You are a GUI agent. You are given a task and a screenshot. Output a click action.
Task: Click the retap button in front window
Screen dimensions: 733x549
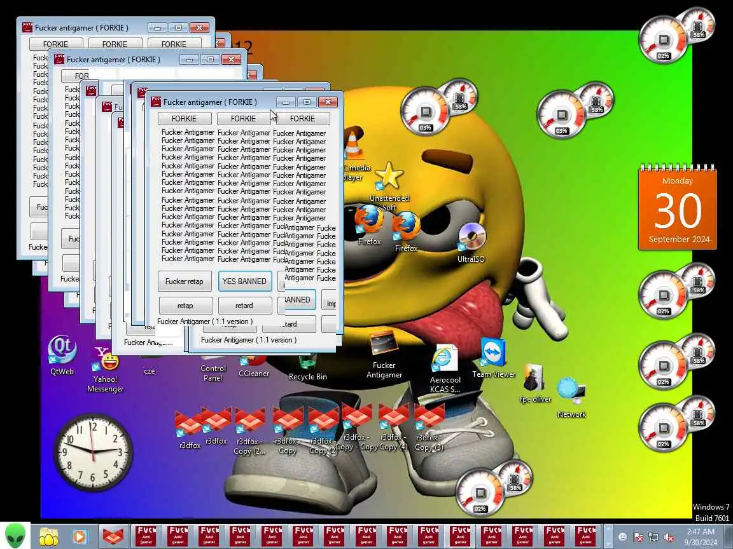click(186, 306)
